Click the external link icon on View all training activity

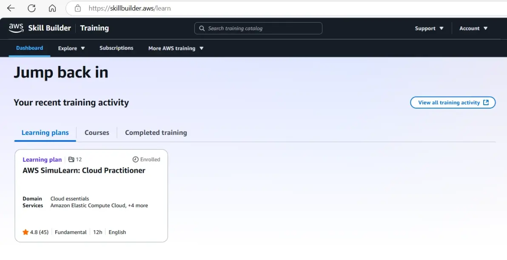[x=486, y=103]
